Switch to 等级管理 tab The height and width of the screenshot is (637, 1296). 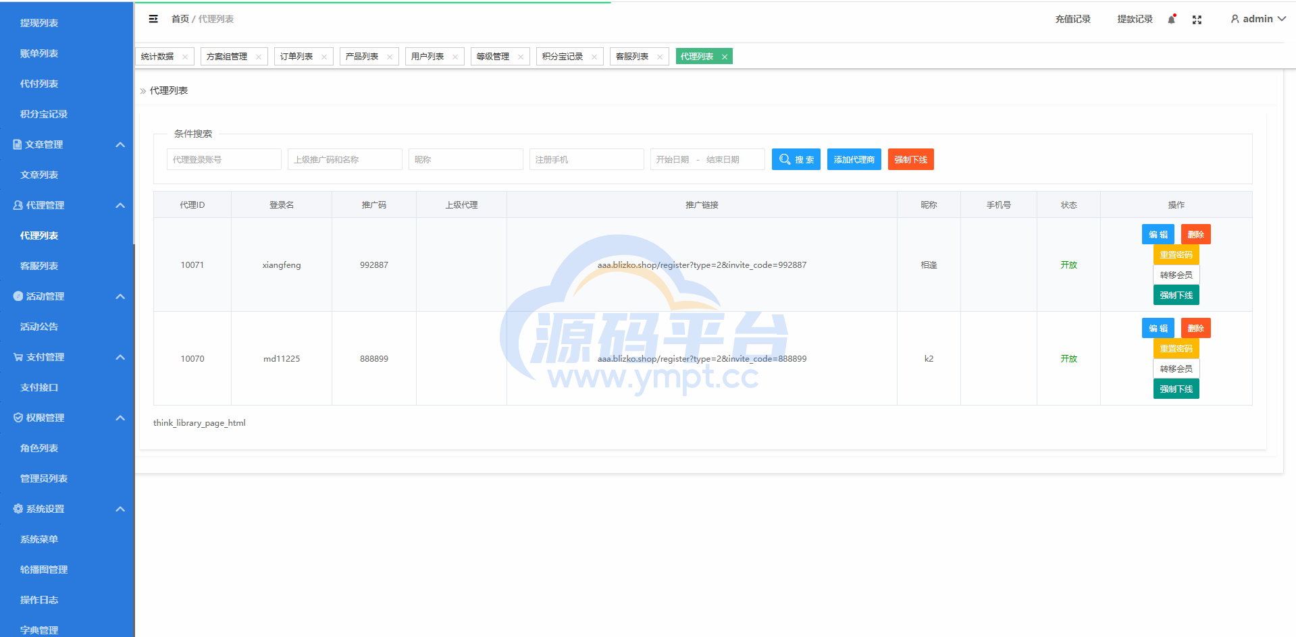coord(493,57)
